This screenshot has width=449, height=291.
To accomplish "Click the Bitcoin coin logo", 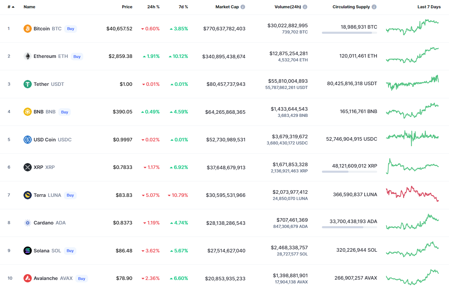I will [28, 29].
